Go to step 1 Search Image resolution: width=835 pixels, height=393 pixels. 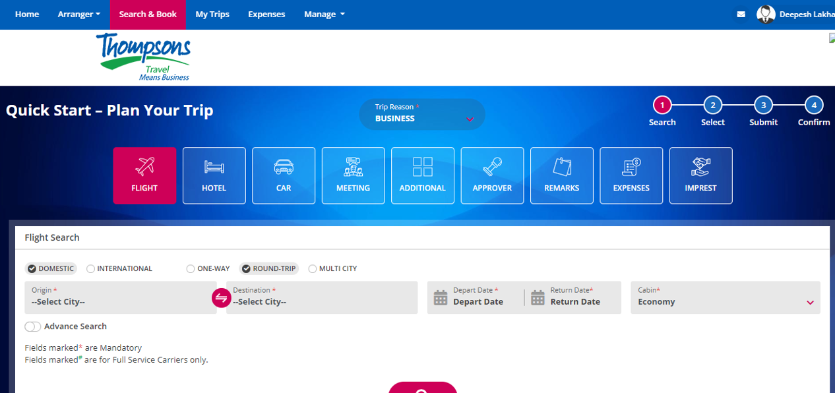[x=662, y=105]
